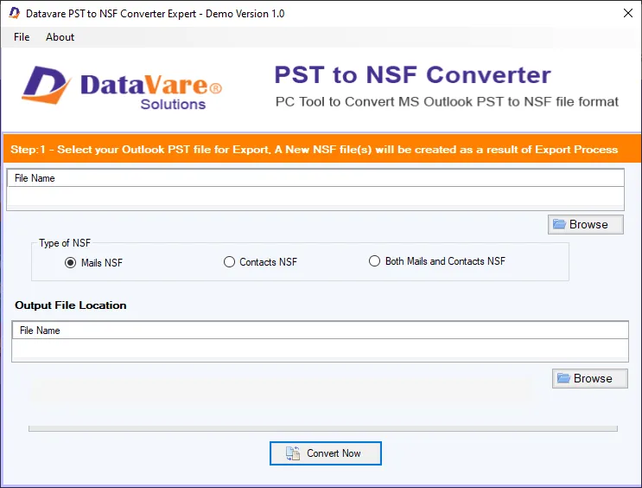Click the Type of NSF group label
This screenshot has width=642, height=488.
65,243
